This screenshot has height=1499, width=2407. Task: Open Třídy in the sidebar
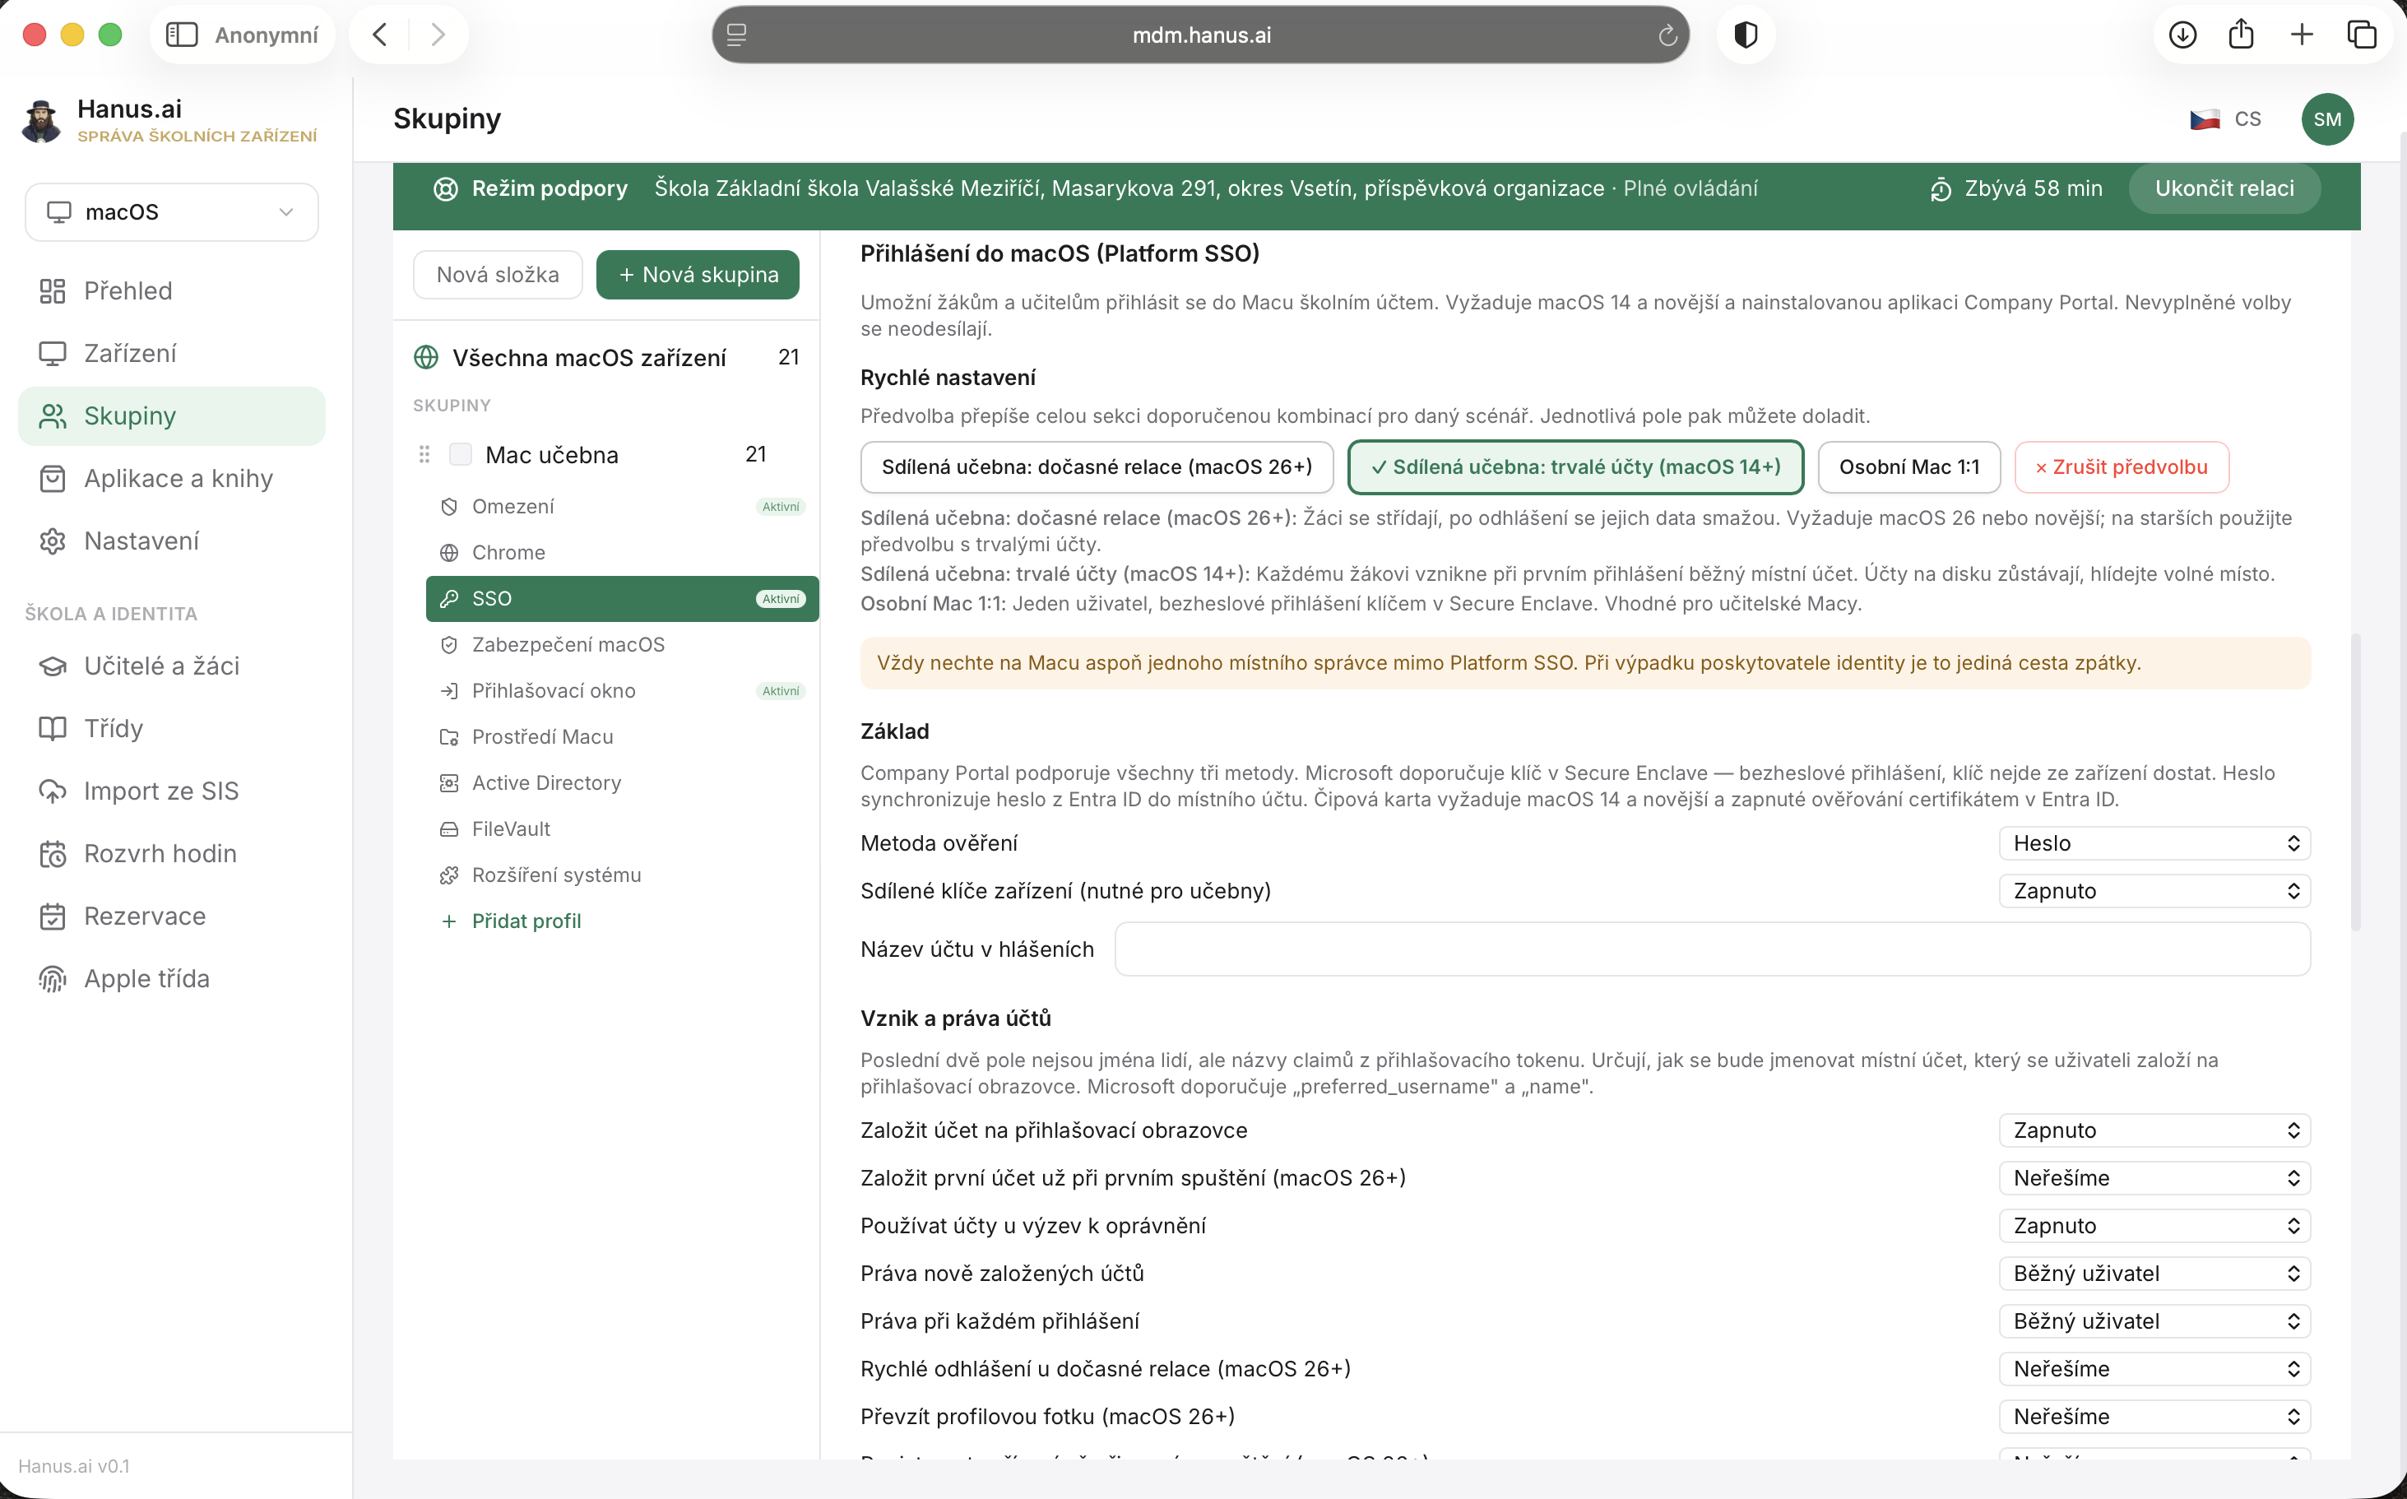click(171, 727)
